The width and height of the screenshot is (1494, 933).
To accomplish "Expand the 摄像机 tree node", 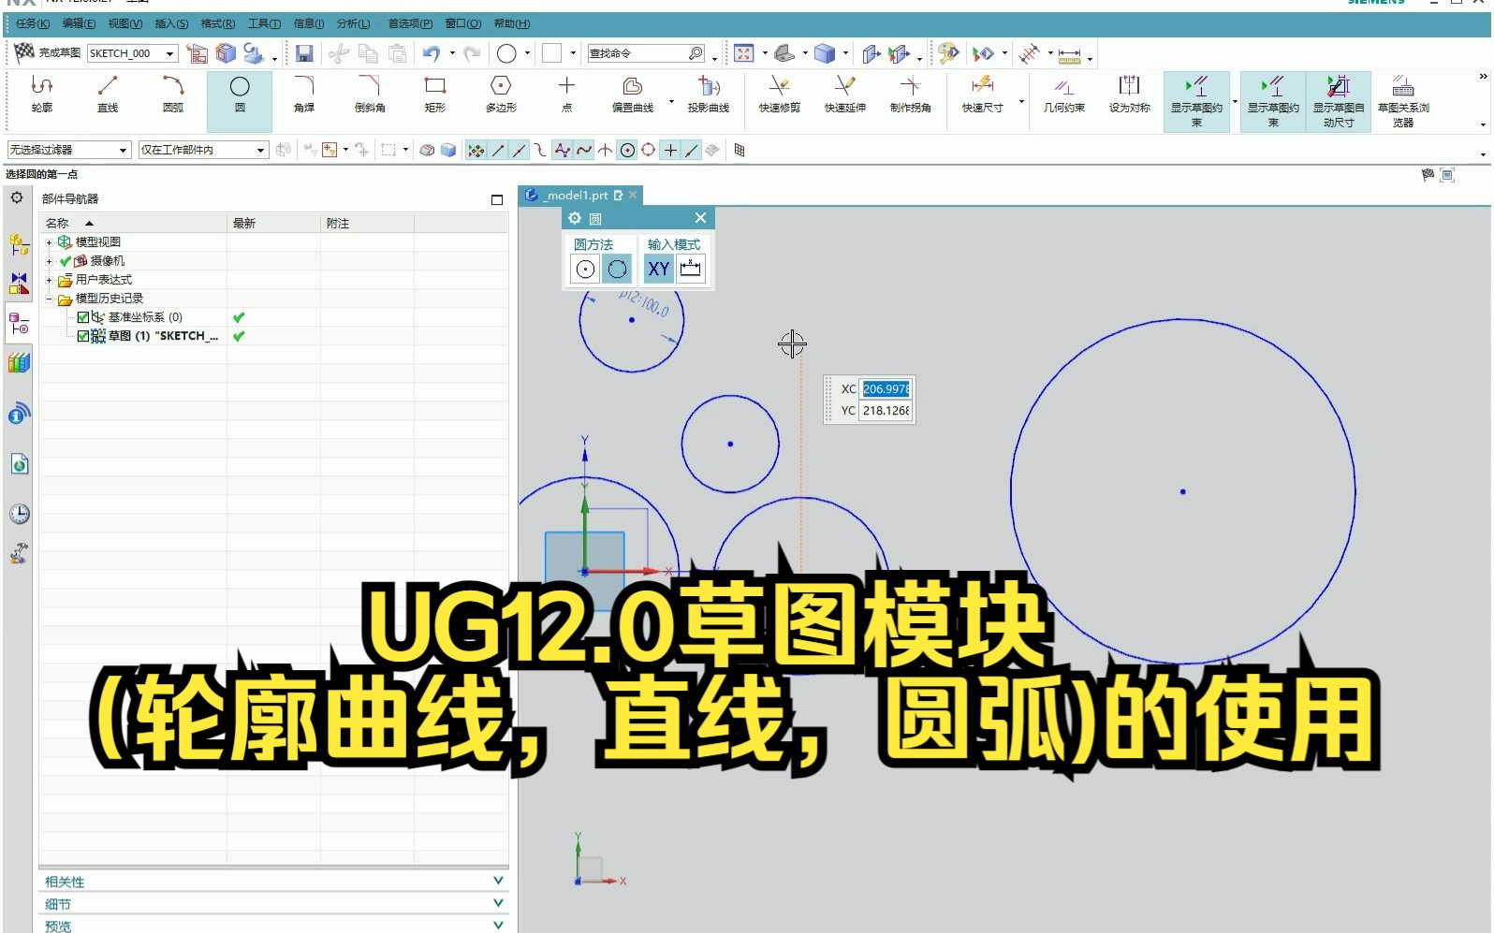I will (49, 261).
